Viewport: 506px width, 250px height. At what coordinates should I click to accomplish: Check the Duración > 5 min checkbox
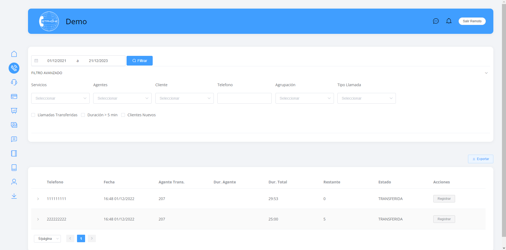coord(83,115)
